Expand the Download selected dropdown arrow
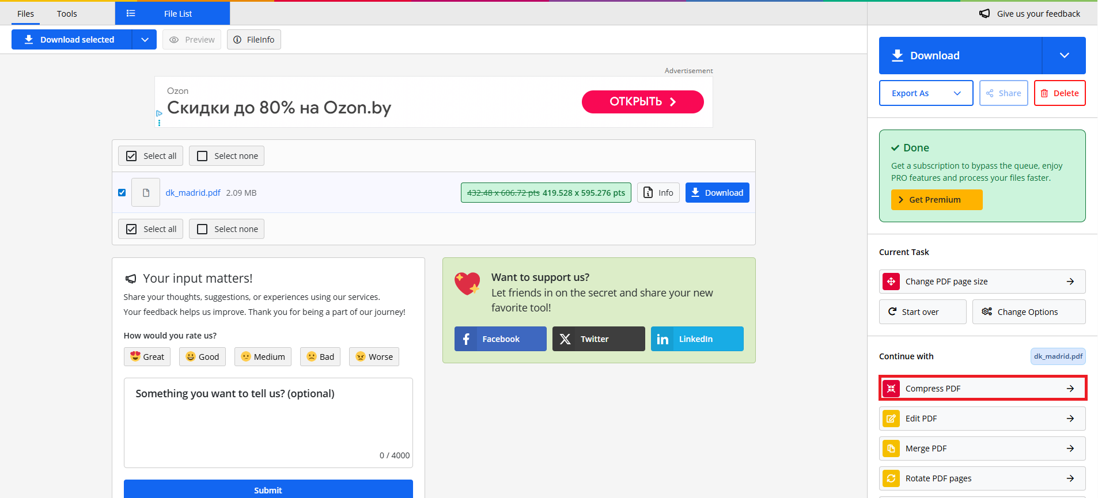The height and width of the screenshot is (498, 1098). 145,40
